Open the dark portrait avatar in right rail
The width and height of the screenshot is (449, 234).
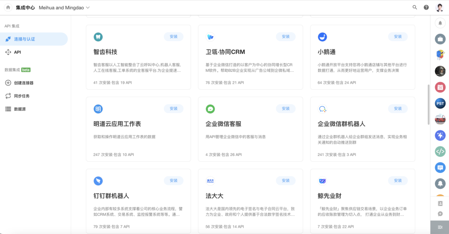tap(440, 71)
